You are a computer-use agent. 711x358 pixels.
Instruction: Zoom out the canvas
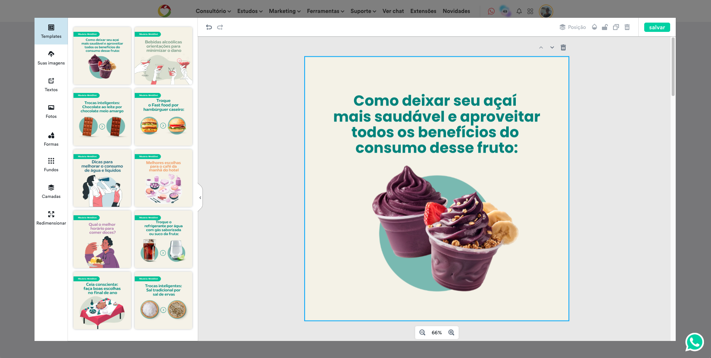(x=422, y=332)
